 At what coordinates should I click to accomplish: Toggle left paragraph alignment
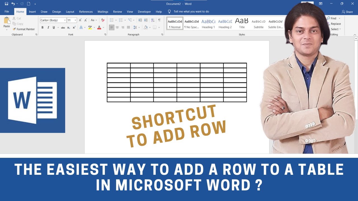click(112, 27)
